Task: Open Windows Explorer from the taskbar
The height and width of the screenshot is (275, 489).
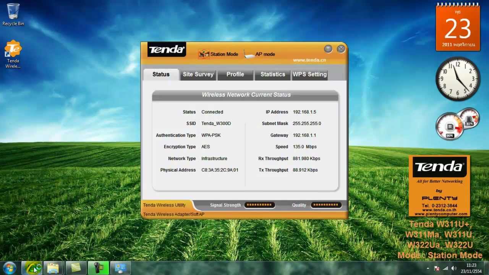Action: [x=53, y=268]
